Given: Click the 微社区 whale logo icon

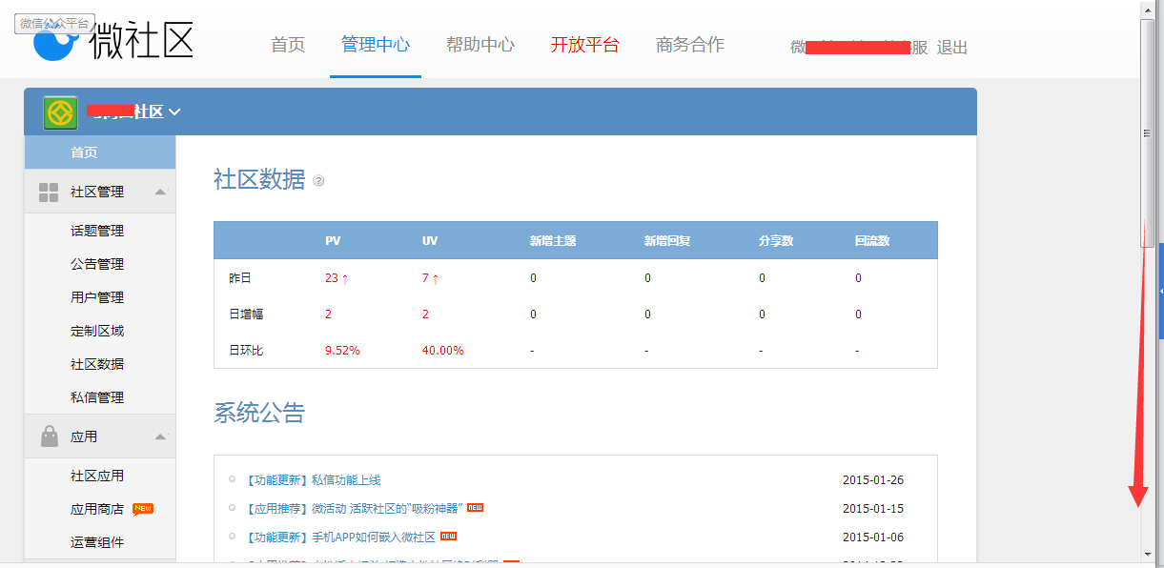Looking at the screenshot, I should [57, 43].
